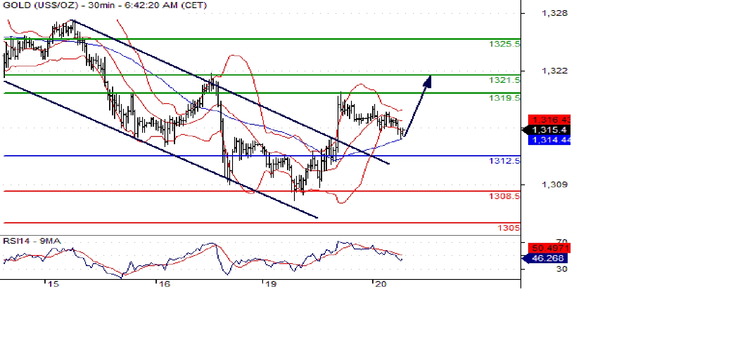
Task: Select the blue 1,314.44 price tag
Action: pos(550,140)
